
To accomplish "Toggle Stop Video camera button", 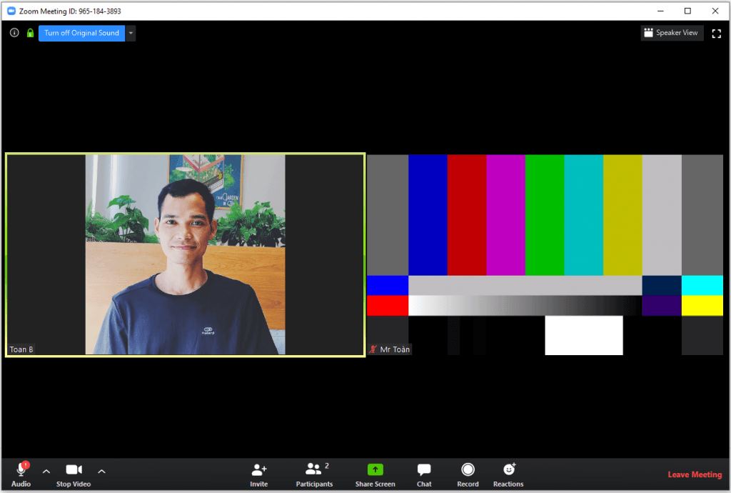I will [x=74, y=470].
